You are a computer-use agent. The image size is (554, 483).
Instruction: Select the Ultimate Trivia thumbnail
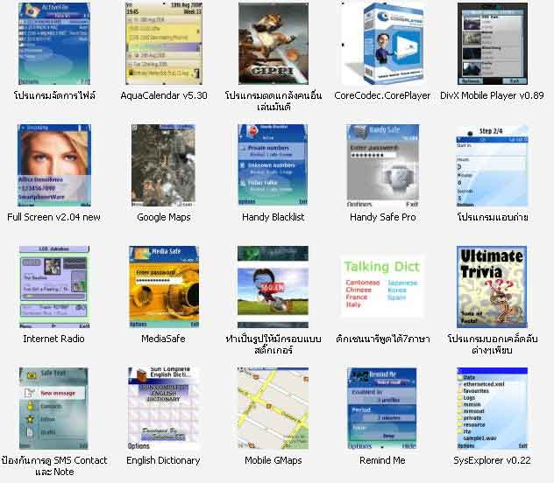pos(492,287)
